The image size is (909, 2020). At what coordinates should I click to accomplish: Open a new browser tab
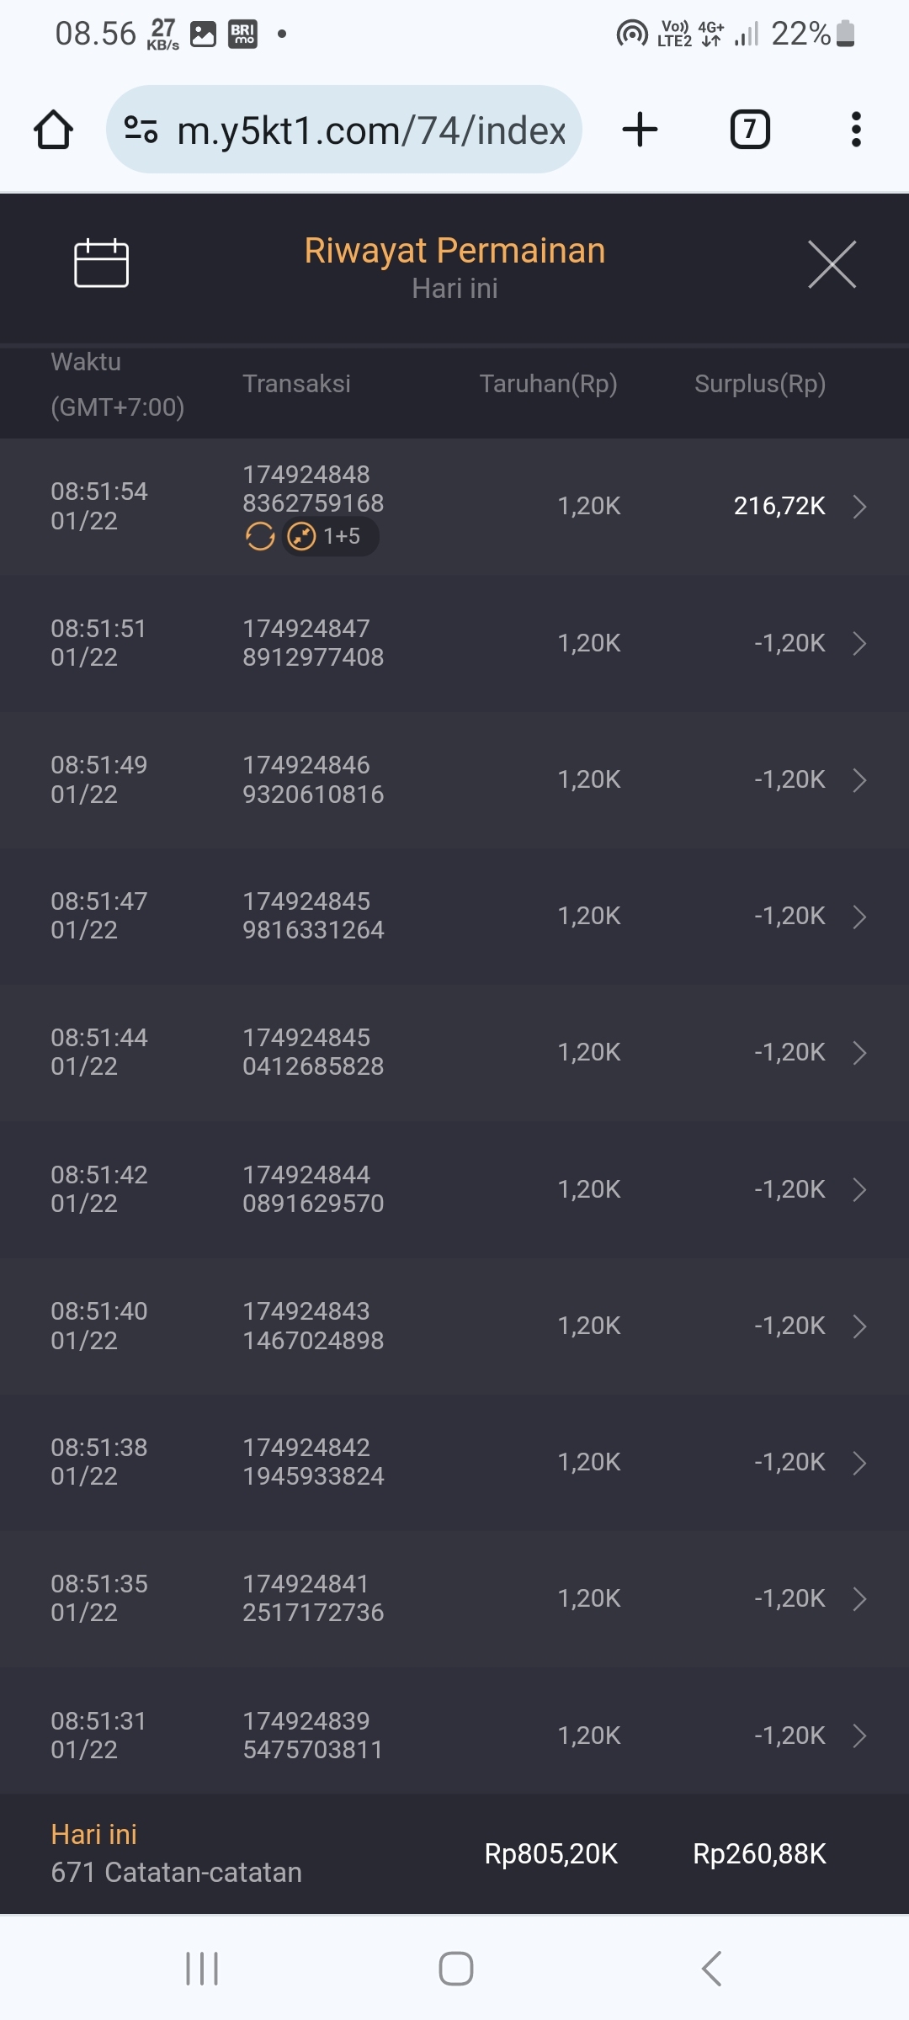(640, 130)
